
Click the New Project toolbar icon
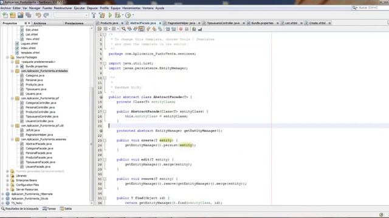point(13,15)
